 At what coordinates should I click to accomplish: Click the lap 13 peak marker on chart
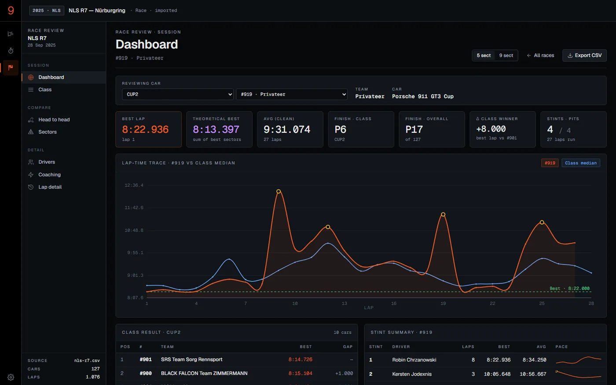pos(328,227)
